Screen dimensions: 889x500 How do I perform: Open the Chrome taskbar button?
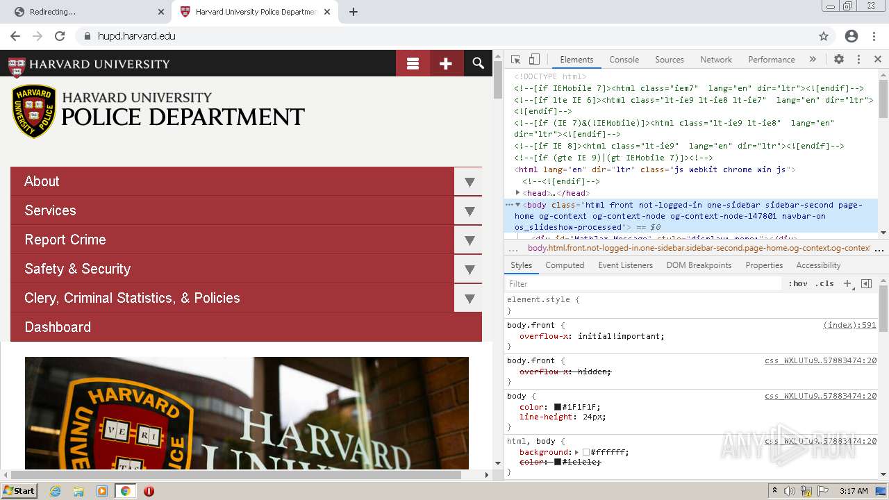coord(126,491)
